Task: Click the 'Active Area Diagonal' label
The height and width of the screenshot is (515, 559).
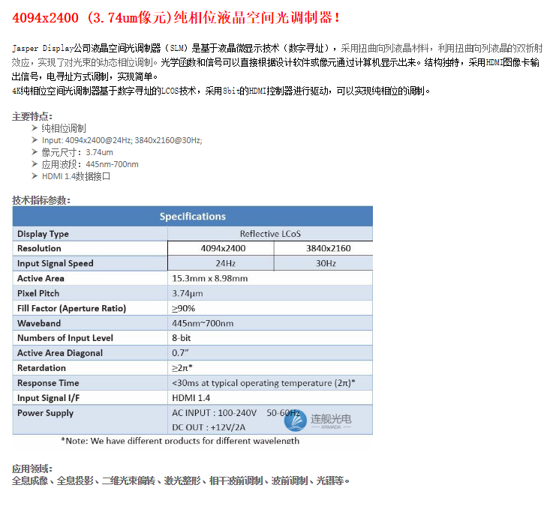Action: [x=60, y=352]
